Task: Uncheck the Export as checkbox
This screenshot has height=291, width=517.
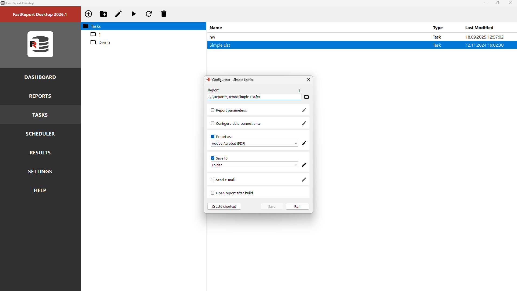Action: [x=213, y=137]
